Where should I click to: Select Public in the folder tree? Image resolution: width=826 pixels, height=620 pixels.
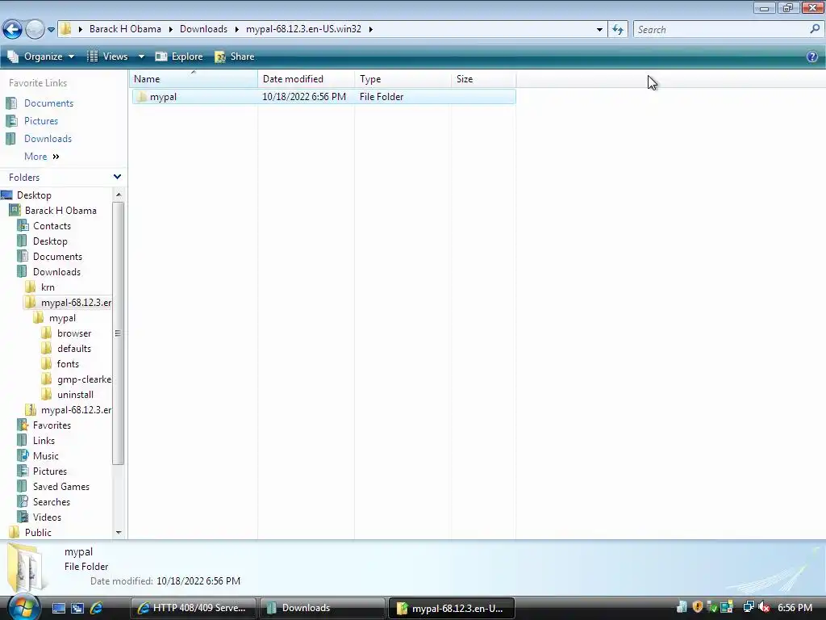tap(37, 533)
